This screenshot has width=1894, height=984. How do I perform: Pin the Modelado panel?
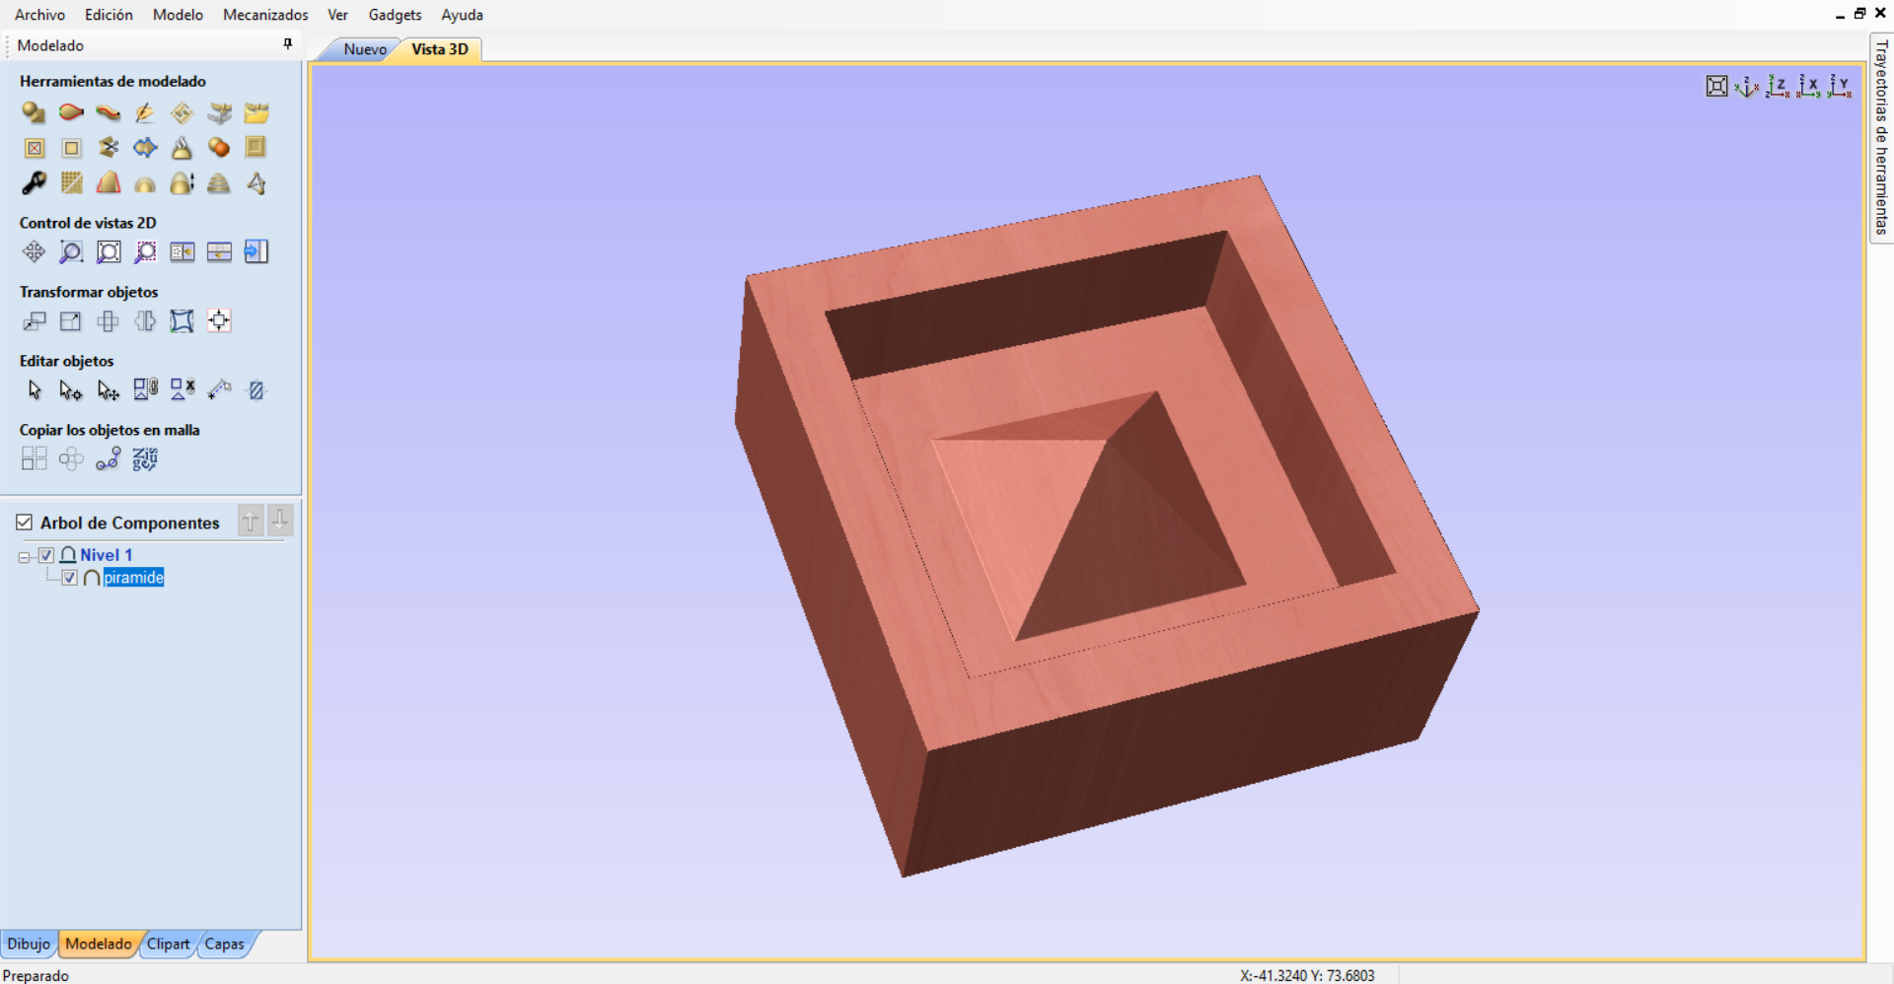click(288, 44)
